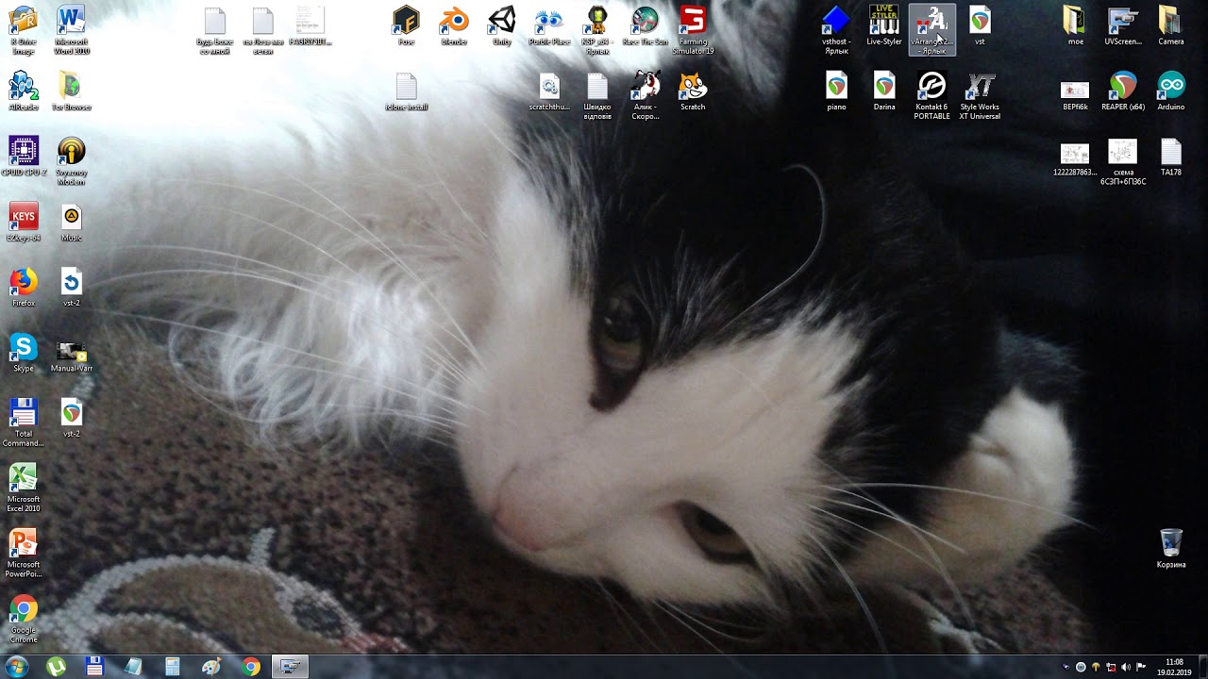
Task: Select the Корзина recycle bin icon
Action: point(1171,548)
